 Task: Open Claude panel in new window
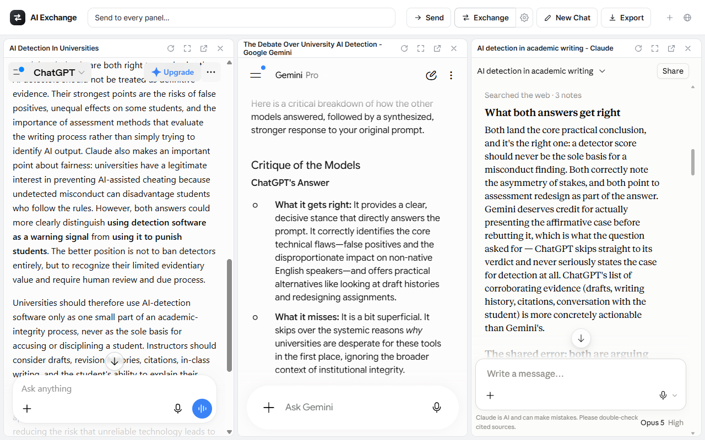click(671, 48)
